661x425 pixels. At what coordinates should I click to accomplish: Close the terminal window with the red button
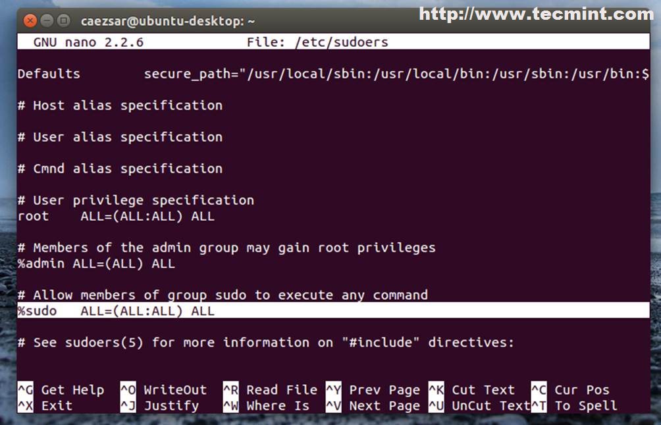tap(30, 20)
